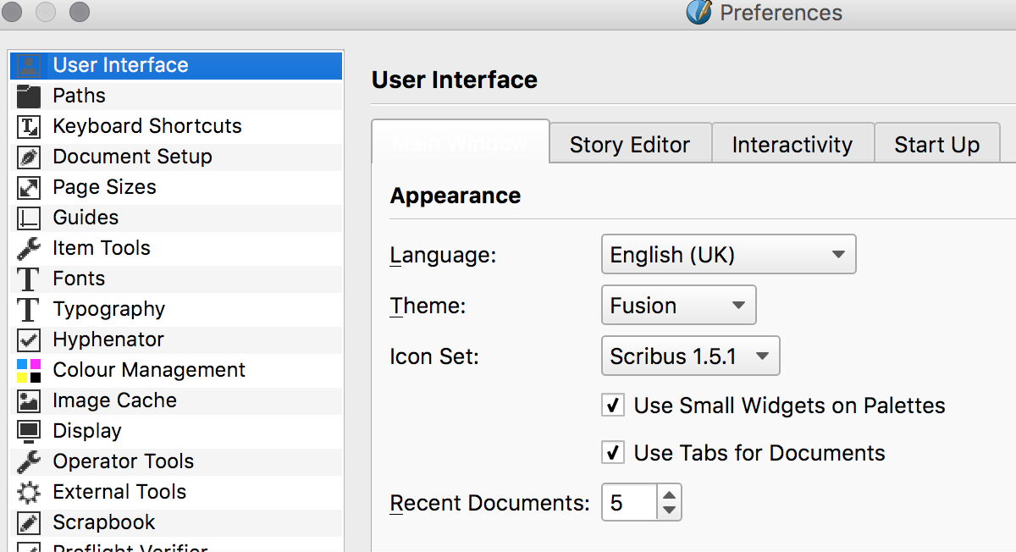Click the Recent Documents number field
The height and width of the screenshot is (552, 1016).
click(x=628, y=503)
